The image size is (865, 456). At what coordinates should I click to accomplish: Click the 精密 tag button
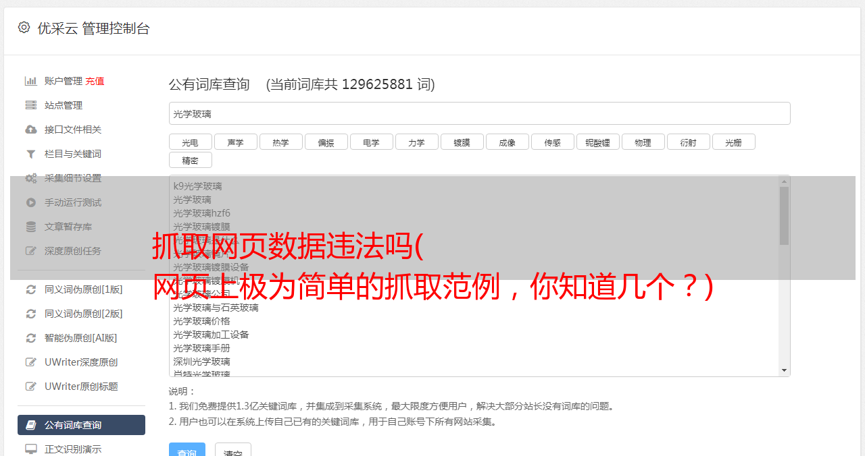[x=191, y=160]
